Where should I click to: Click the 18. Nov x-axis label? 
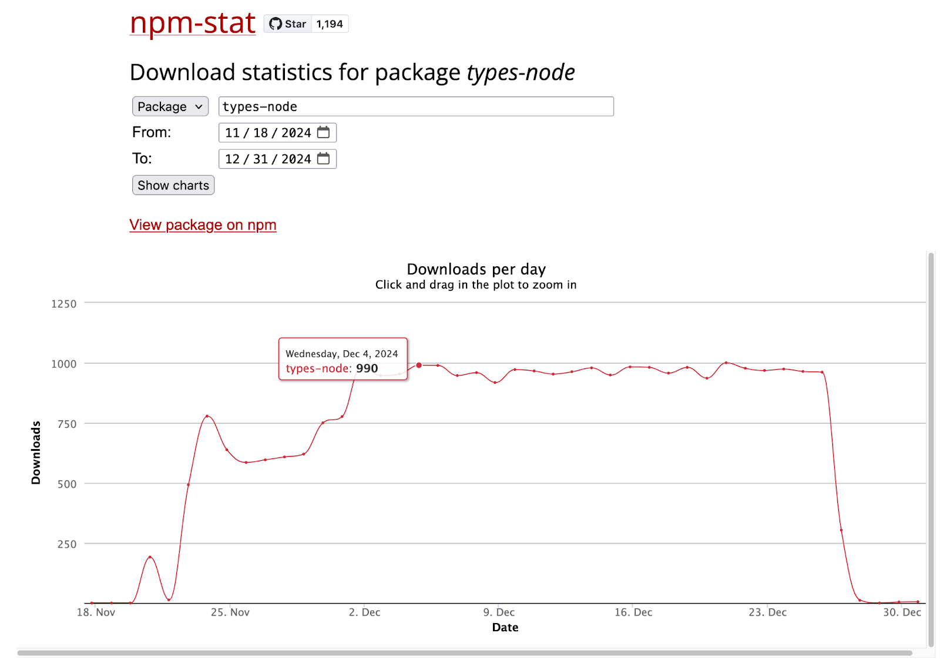point(96,612)
